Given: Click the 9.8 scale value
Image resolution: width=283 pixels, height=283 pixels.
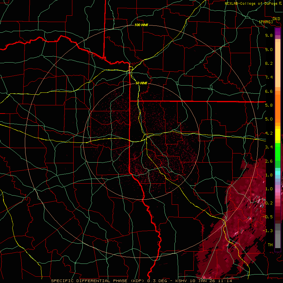Looking at the screenshot, I should 269,35.
